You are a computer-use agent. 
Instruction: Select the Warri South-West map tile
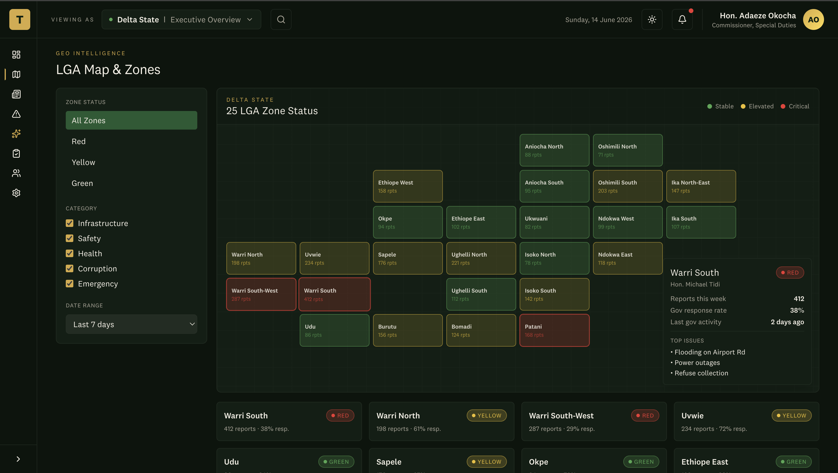(x=261, y=294)
